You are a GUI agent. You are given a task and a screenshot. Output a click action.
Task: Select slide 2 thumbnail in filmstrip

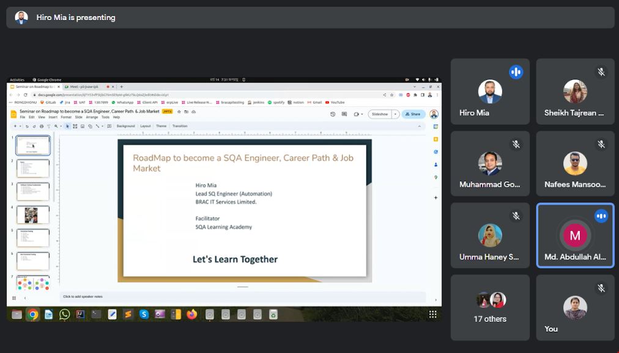(32, 169)
